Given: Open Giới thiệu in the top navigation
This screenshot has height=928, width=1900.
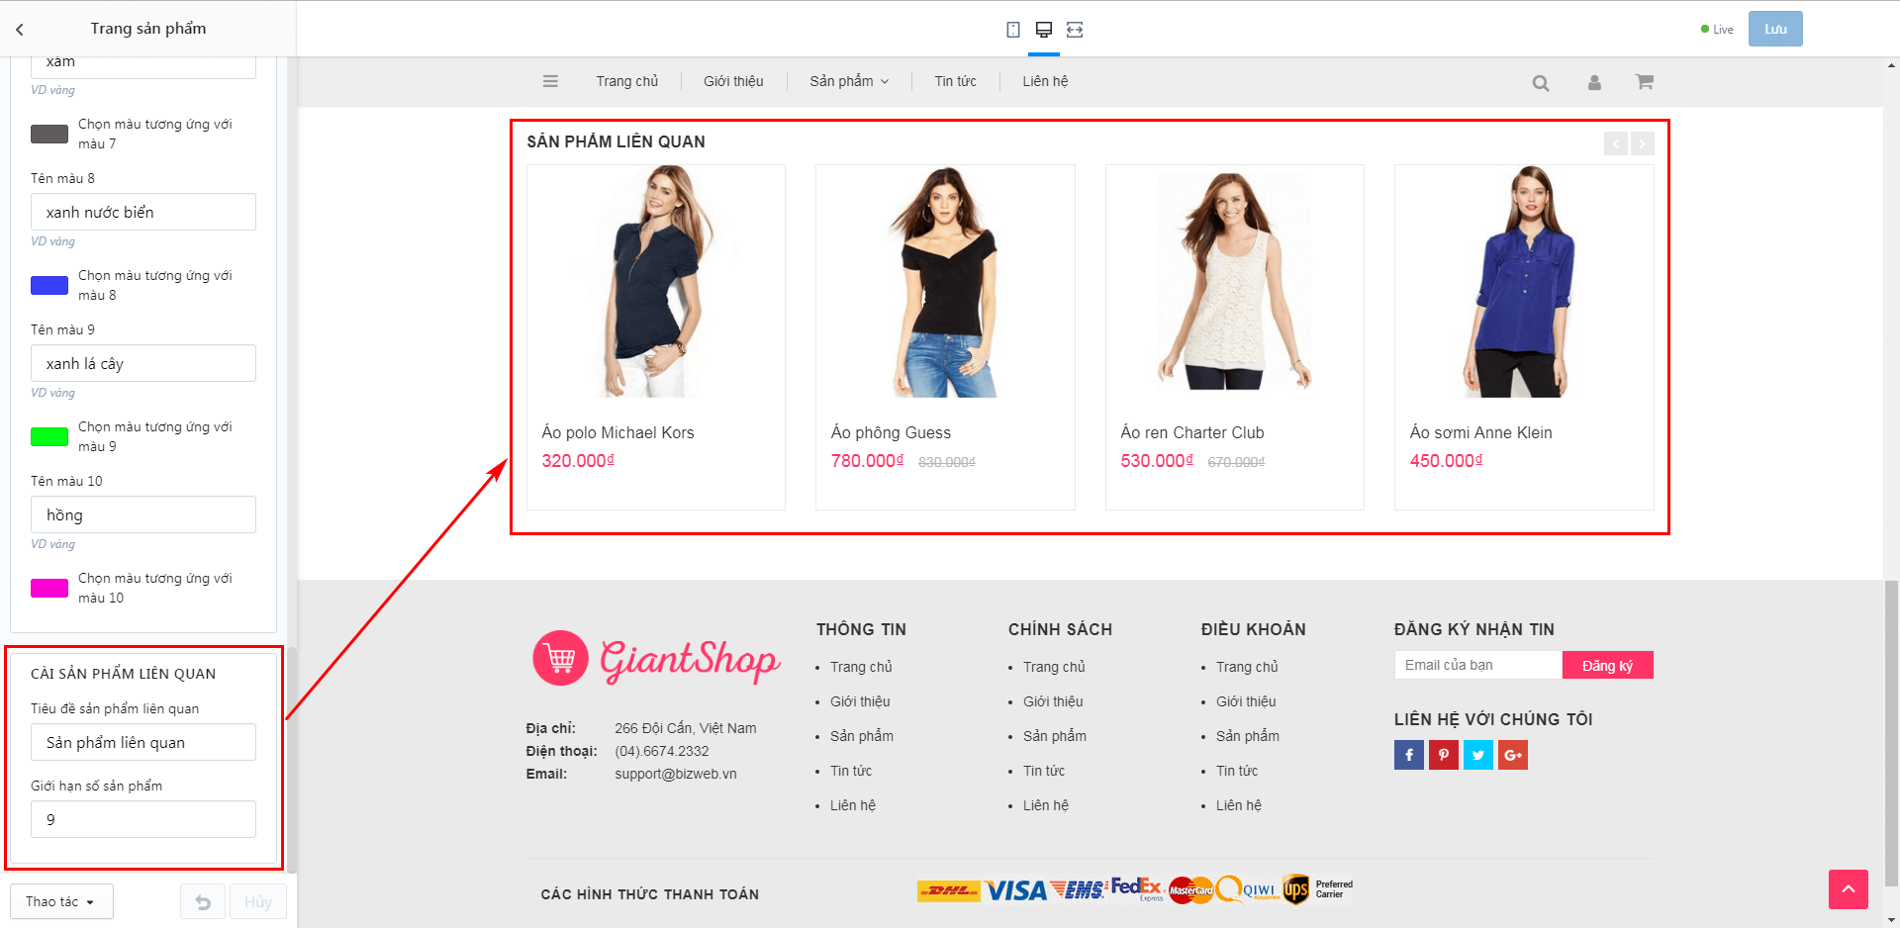Looking at the screenshot, I should [733, 81].
